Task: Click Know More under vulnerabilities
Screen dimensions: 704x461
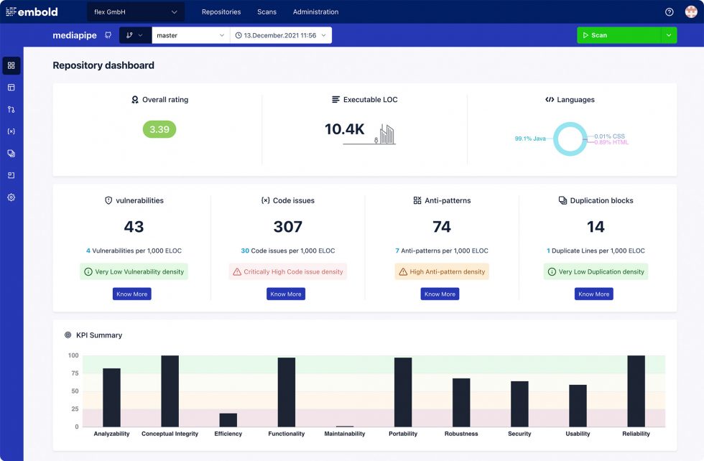Action: [x=131, y=294]
